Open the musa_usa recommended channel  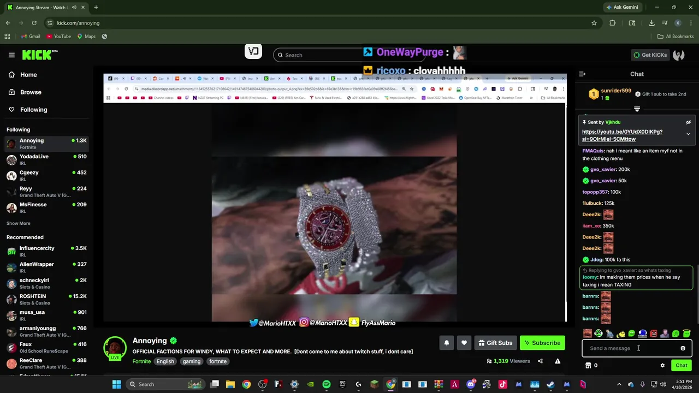pyautogui.click(x=46, y=315)
